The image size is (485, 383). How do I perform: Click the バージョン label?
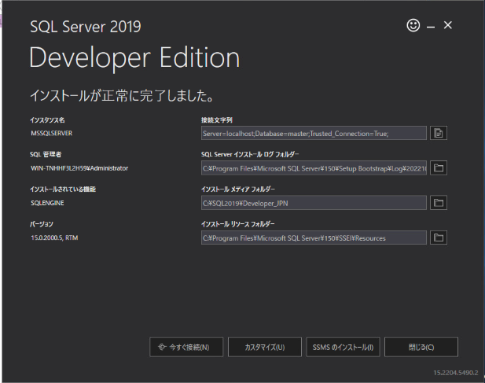point(42,224)
